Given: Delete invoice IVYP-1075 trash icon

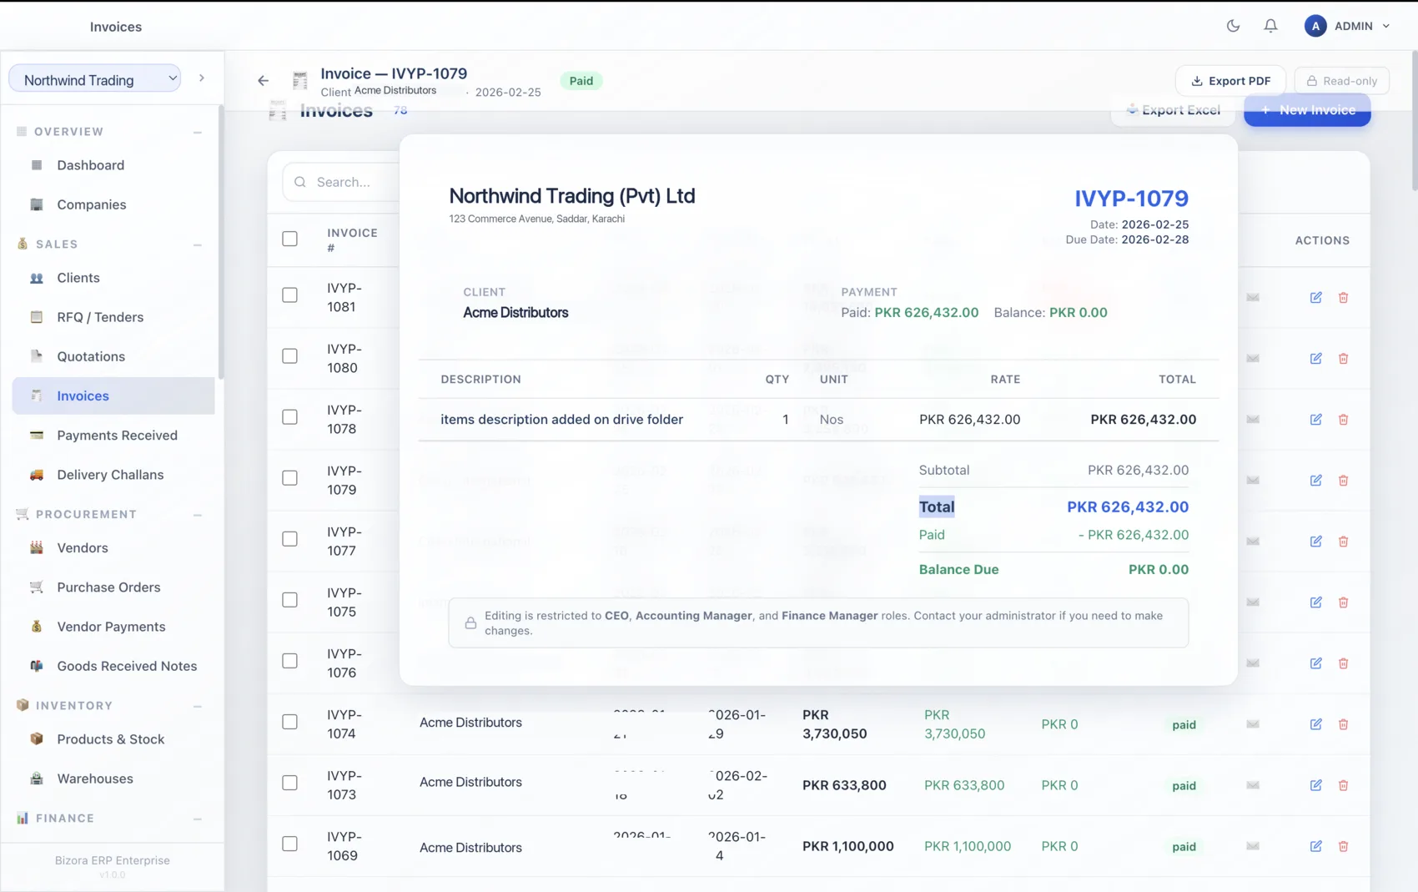Looking at the screenshot, I should [x=1344, y=602].
